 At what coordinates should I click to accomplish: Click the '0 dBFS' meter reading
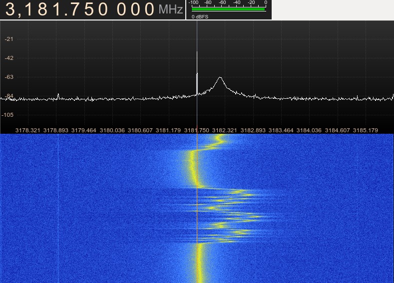pos(200,17)
